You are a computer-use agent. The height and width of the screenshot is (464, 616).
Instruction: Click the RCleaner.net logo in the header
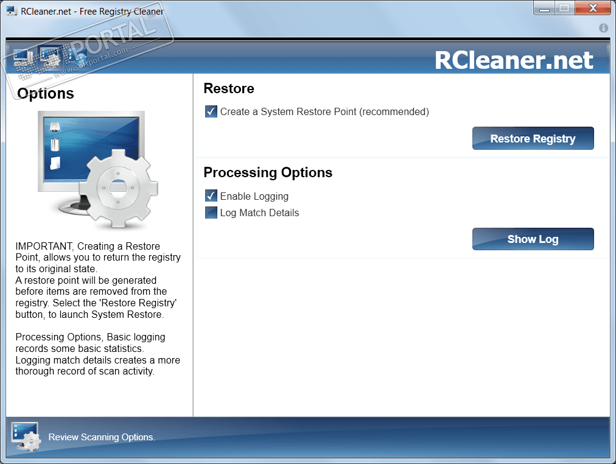(x=514, y=60)
